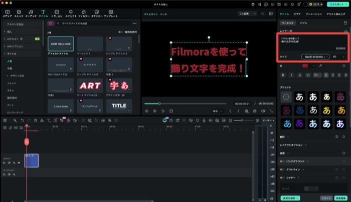Screen dimensions: 351x202
Task: Open the 16:9 aspect ratio dropdown
Action: tap(217, 111)
